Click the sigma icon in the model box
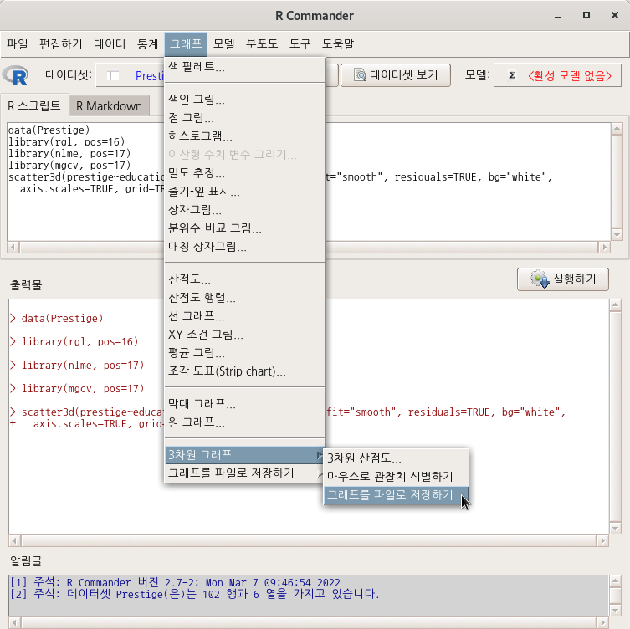 coord(512,75)
